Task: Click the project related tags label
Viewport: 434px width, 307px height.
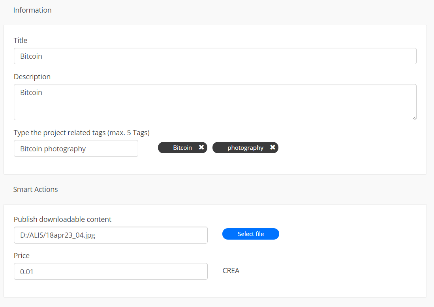Action: coord(82,133)
